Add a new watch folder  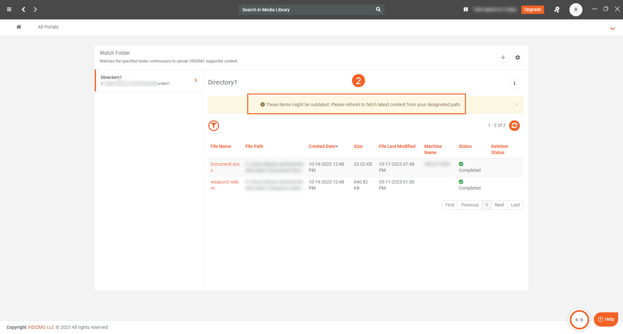(x=503, y=57)
